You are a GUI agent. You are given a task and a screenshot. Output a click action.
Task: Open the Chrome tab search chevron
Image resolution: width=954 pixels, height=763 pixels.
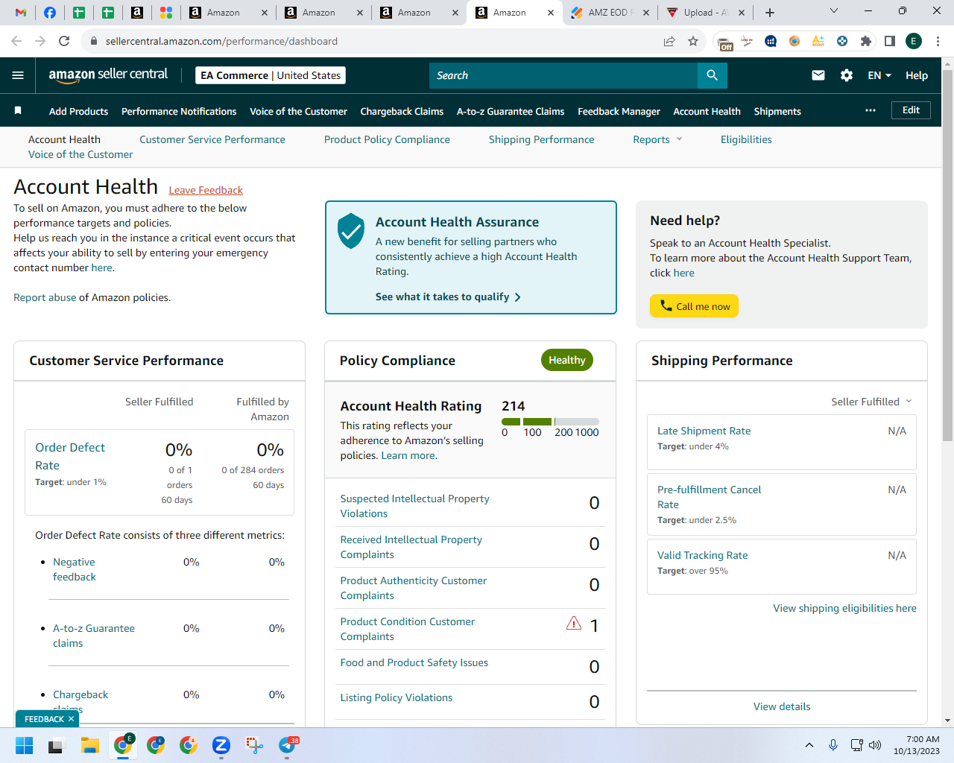click(x=834, y=11)
